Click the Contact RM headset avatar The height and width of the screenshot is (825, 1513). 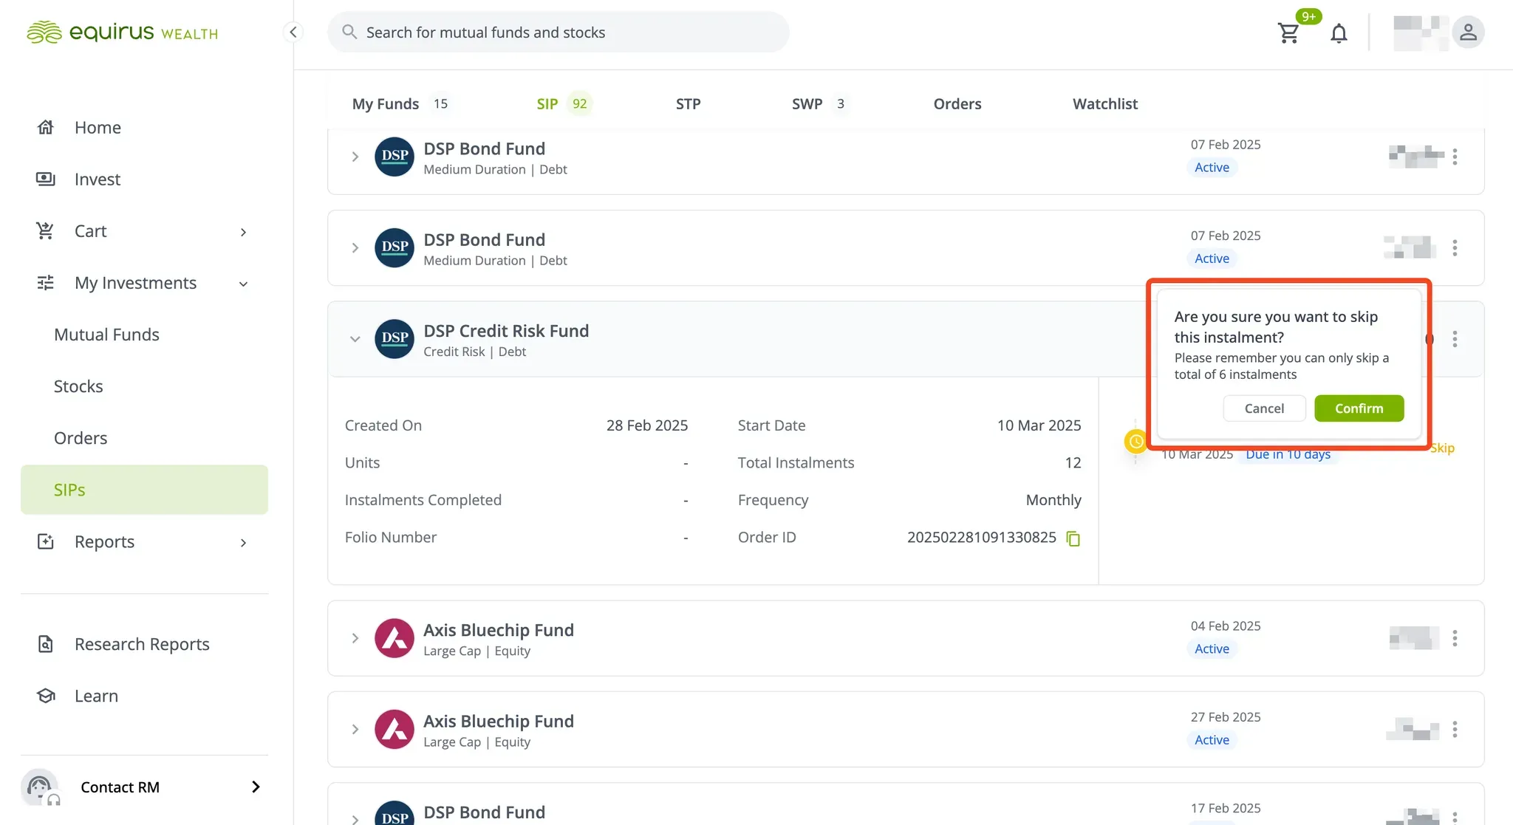(40, 787)
